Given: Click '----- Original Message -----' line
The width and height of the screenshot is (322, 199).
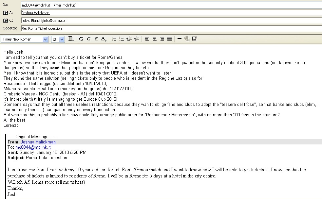Looking at the screenshot, I should click(32, 137).
